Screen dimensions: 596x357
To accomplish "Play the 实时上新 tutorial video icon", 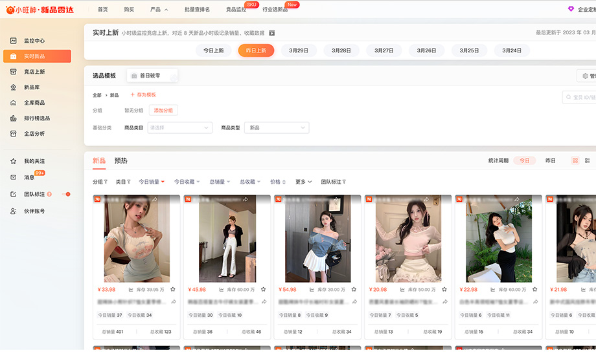I will (x=272, y=33).
